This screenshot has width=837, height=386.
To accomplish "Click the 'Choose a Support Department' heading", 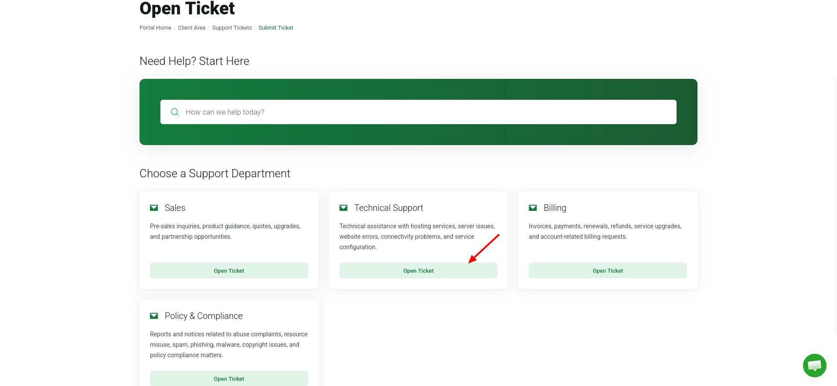I will point(215,173).
